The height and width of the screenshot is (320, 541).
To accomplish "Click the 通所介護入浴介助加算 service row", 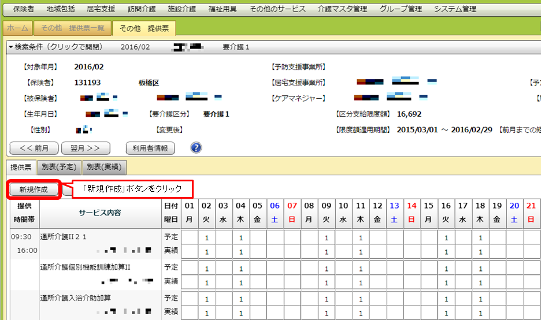I will click(x=75, y=298).
